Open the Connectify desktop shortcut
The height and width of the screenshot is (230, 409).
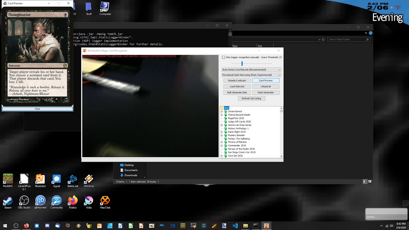click(x=57, y=202)
